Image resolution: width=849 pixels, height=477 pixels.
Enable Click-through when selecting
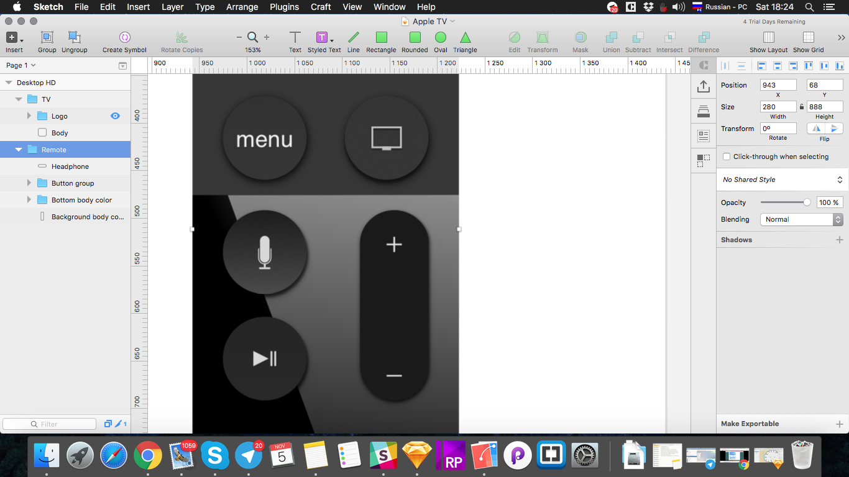tap(726, 157)
